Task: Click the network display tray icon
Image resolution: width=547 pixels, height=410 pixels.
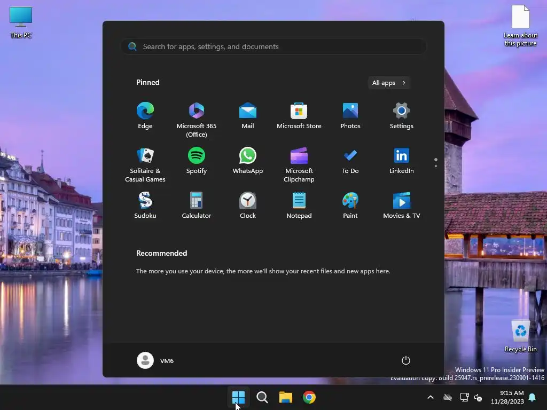Action: tap(464, 397)
